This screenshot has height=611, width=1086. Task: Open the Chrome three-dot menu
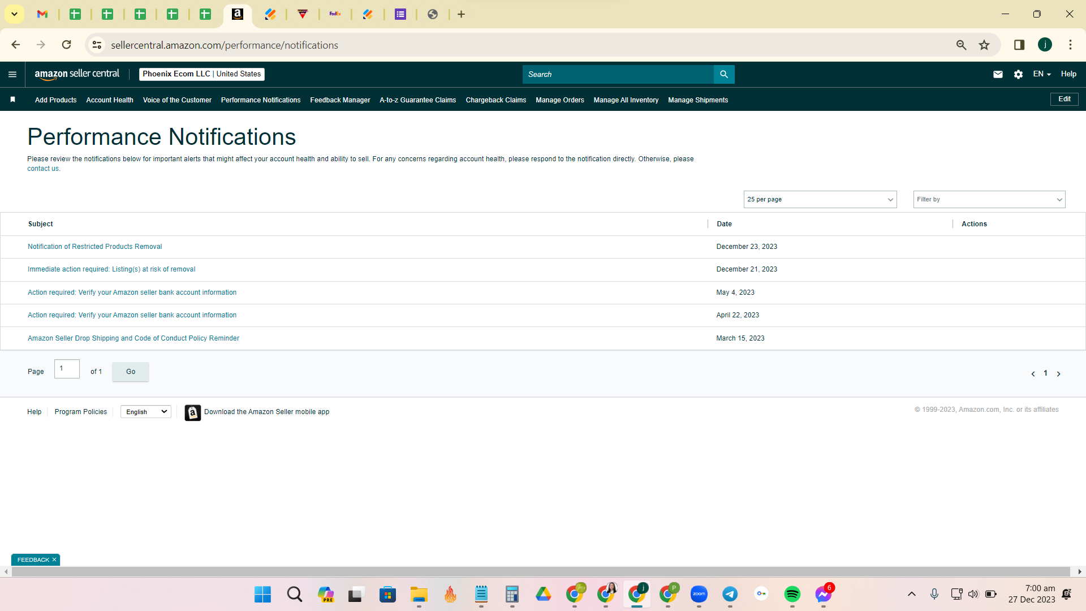(1070, 45)
